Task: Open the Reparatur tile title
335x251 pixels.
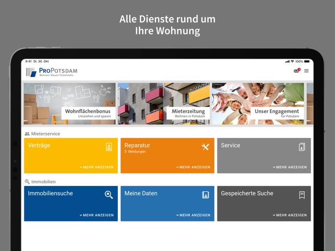Action: (137, 145)
